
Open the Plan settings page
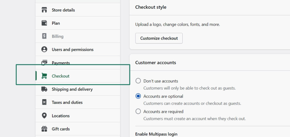(x=78, y=23)
